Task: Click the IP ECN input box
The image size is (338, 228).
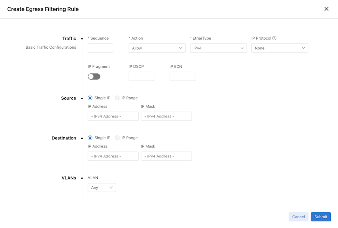Action: (x=182, y=76)
